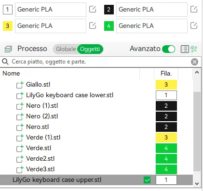Screen dimensions: 203x191
Task: Click the Processo layers icon
Action: 8,49
